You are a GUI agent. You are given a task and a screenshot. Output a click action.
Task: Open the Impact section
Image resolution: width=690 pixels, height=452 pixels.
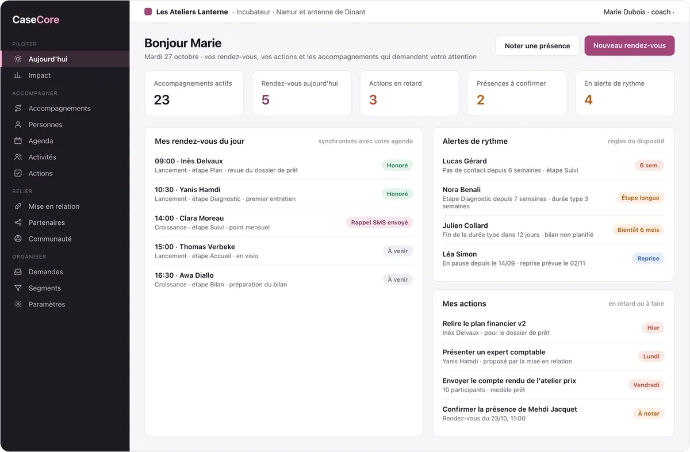(64, 75)
